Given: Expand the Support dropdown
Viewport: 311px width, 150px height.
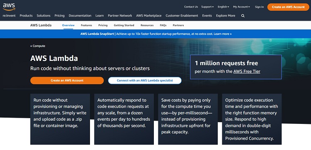Looking at the screenshot, I should 207,7.
